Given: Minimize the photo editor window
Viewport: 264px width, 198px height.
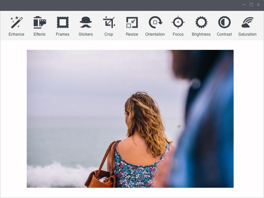Looking at the screenshot, I should coord(244,5).
